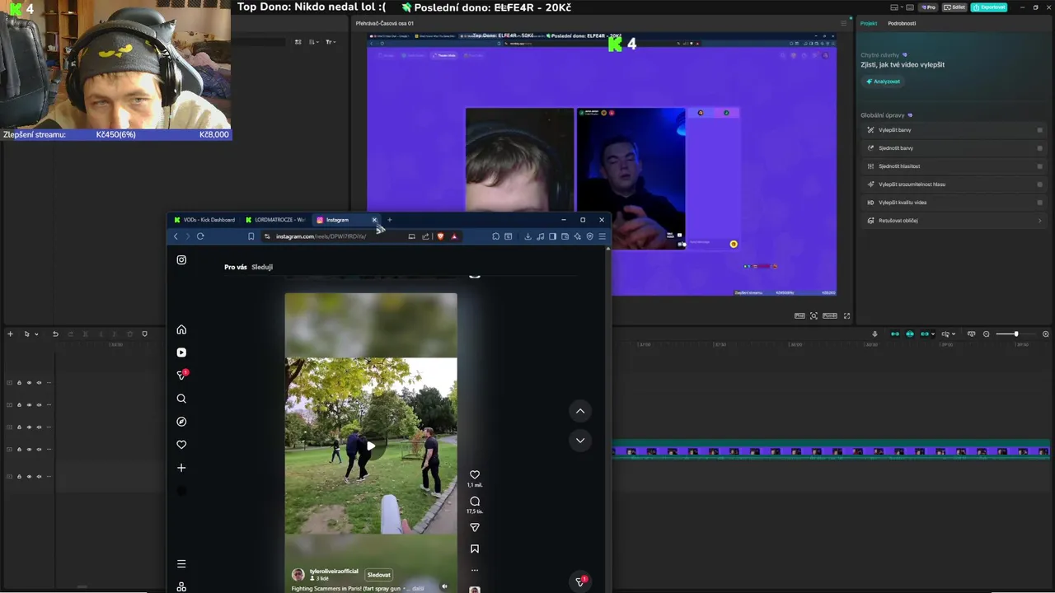Viewport: 1055px width, 593px height.
Task: Open the Explore compass icon in Instagram
Action: pyautogui.click(x=181, y=422)
